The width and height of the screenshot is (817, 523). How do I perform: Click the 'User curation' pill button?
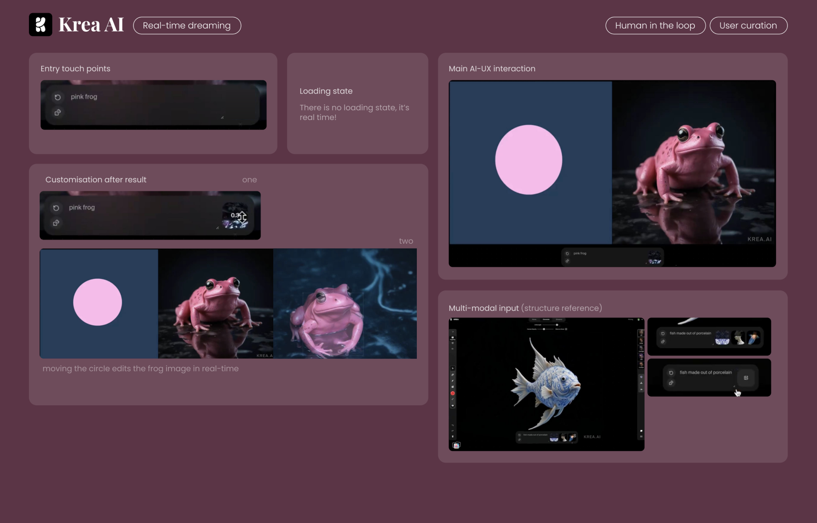pyautogui.click(x=748, y=25)
